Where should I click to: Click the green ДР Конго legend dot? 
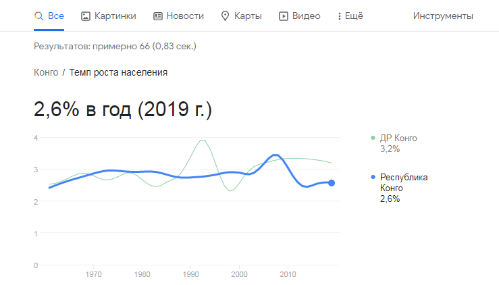point(373,138)
